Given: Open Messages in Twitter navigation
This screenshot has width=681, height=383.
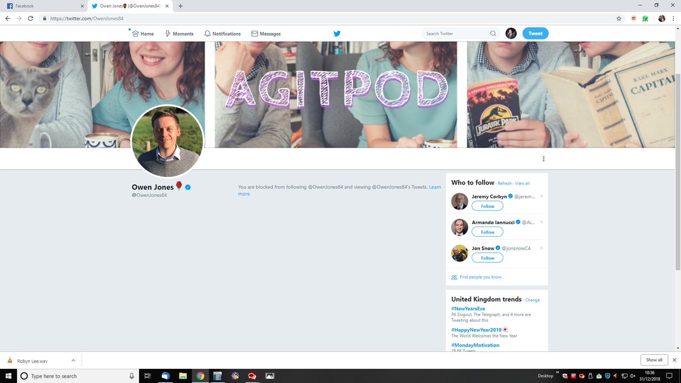Looking at the screenshot, I should coord(266,33).
